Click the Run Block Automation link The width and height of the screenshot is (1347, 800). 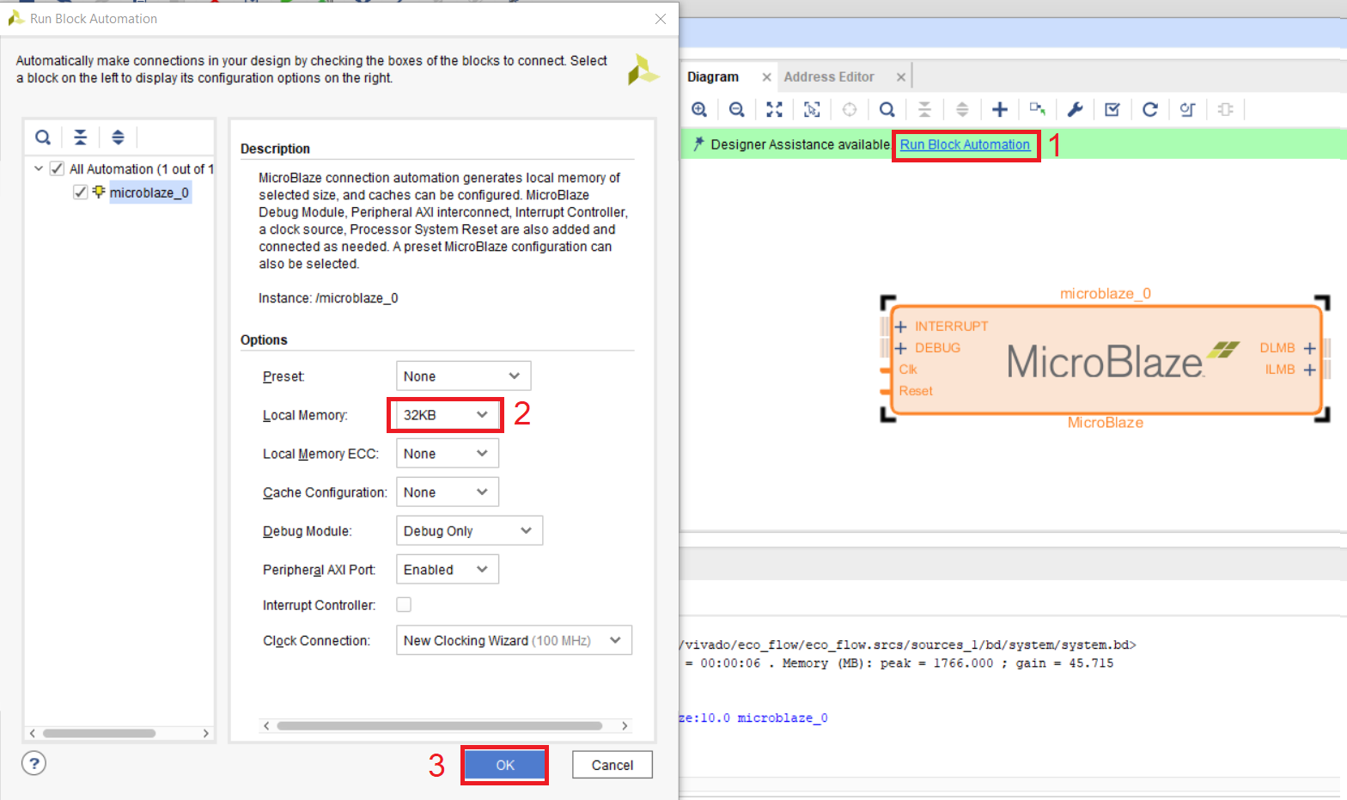(965, 144)
